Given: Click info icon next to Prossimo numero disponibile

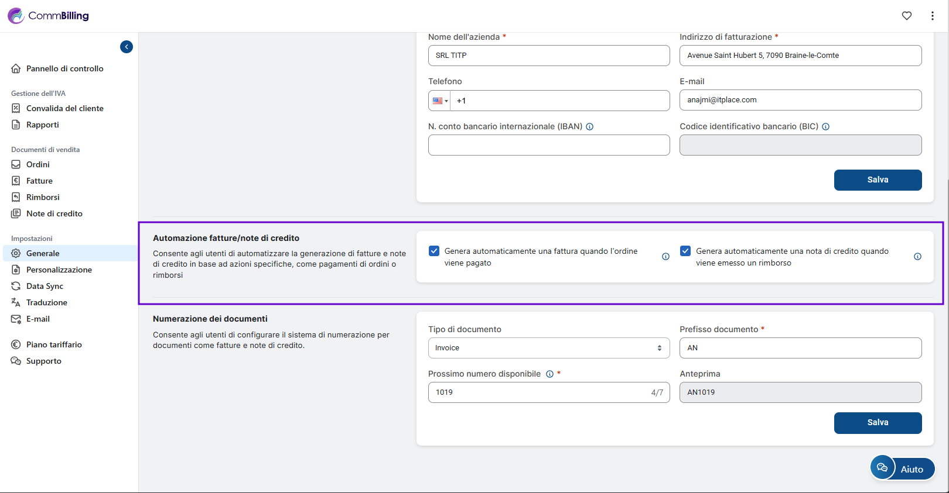Looking at the screenshot, I should click(x=549, y=374).
